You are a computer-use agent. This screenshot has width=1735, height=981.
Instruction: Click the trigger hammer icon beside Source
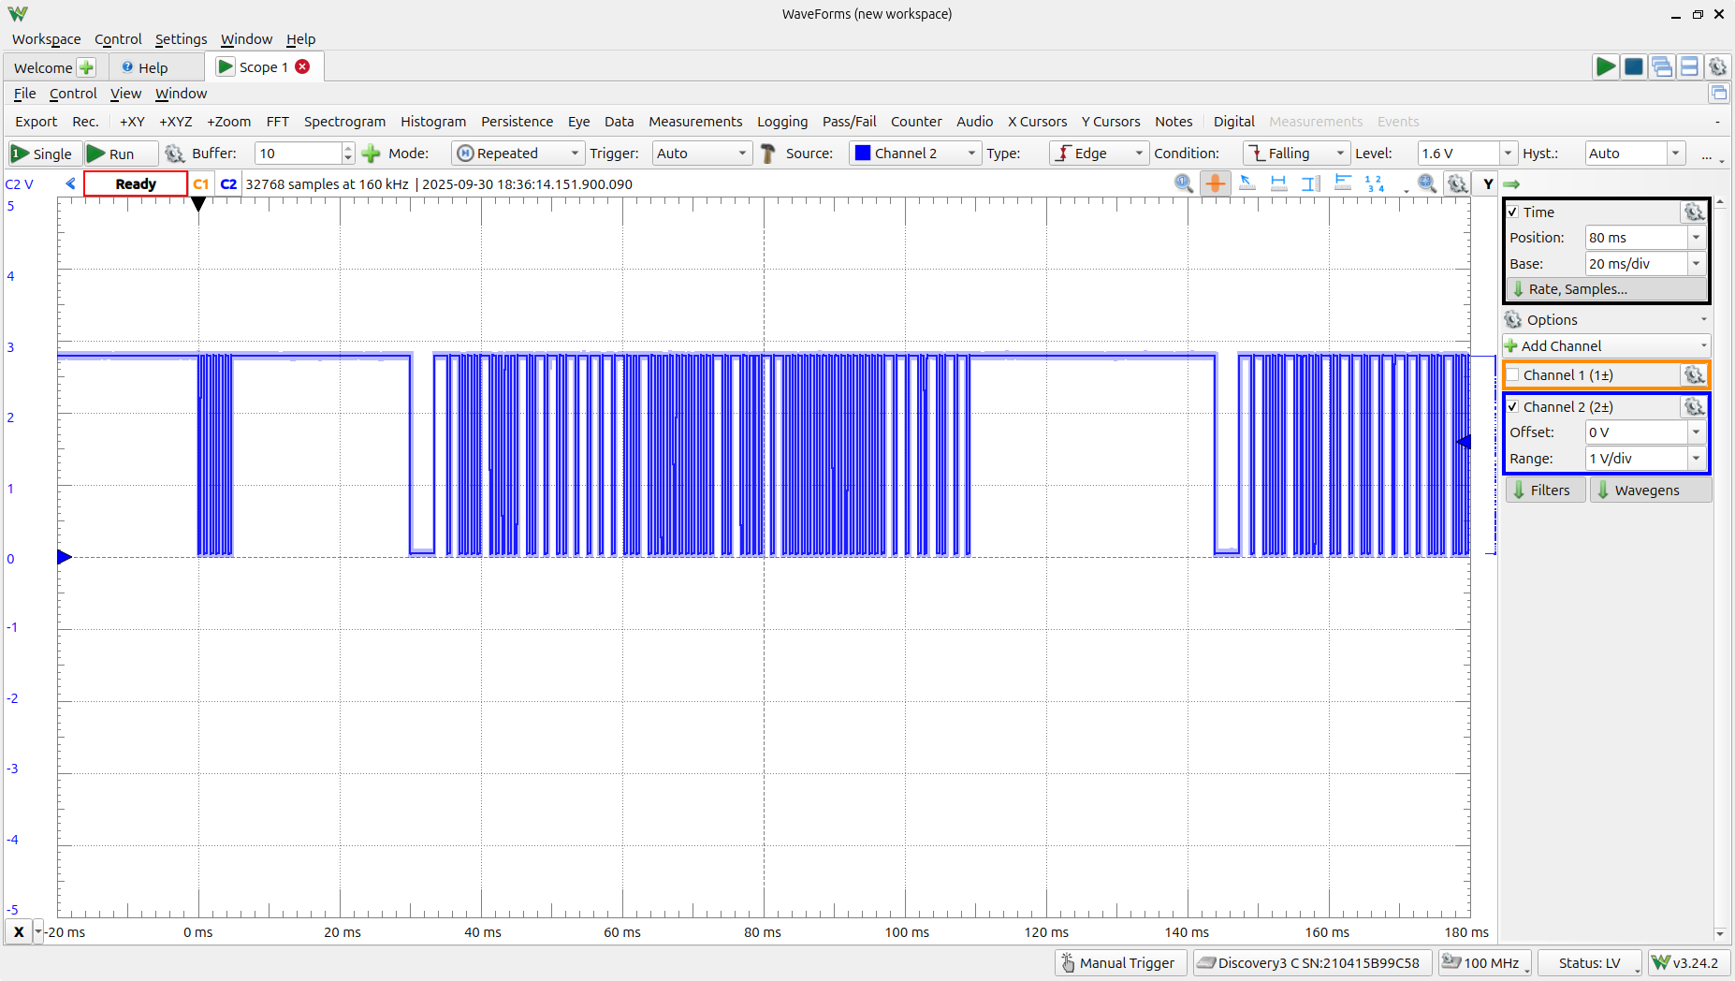[768, 154]
